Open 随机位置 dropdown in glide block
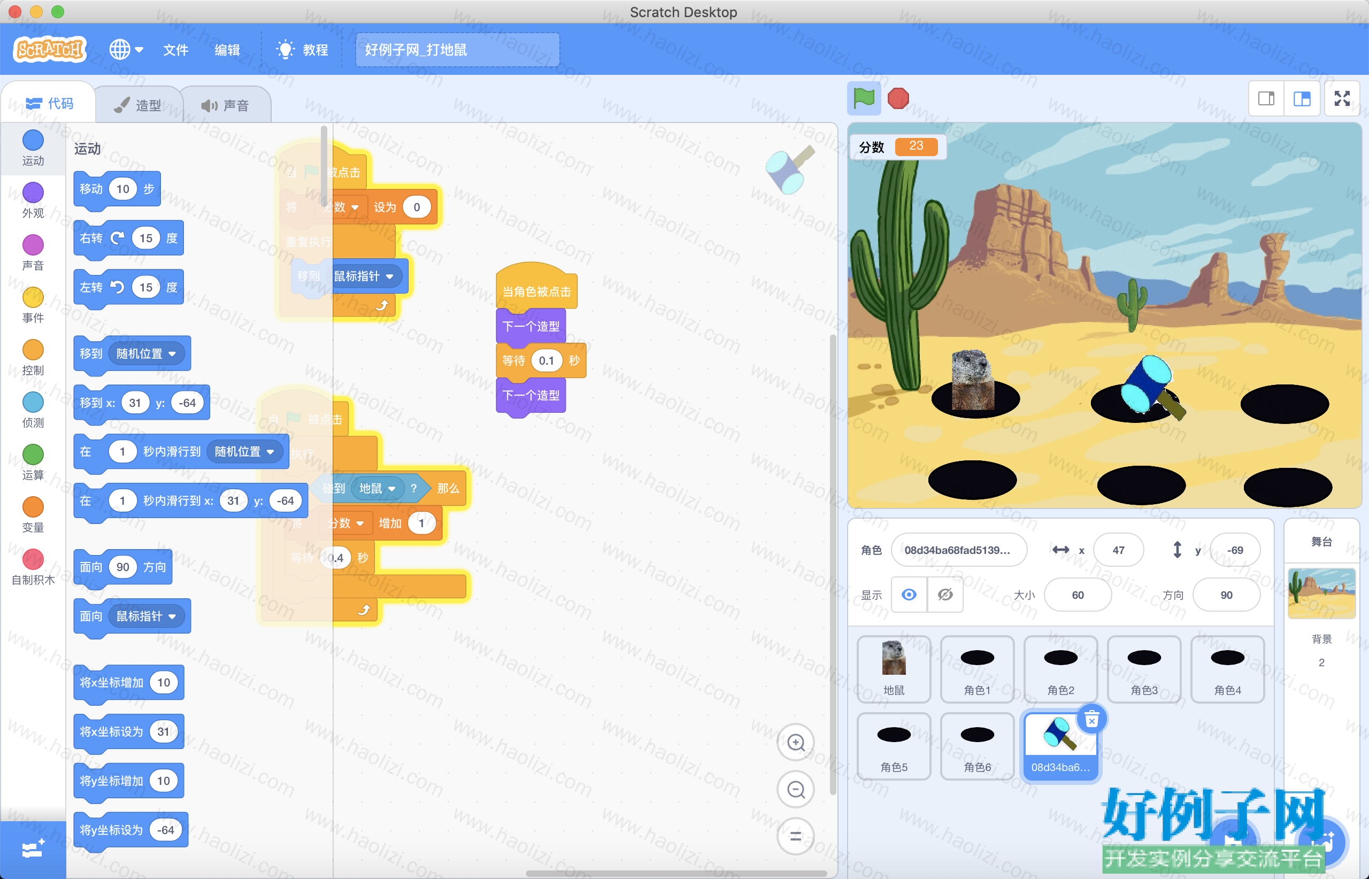The width and height of the screenshot is (1369, 879). click(x=244, y=451)
